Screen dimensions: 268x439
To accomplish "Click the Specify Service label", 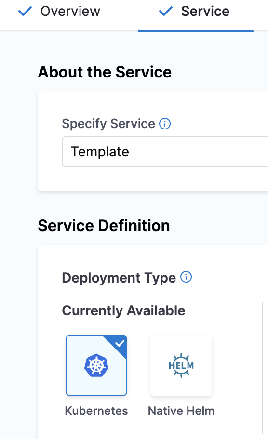I will click(108, 124).
